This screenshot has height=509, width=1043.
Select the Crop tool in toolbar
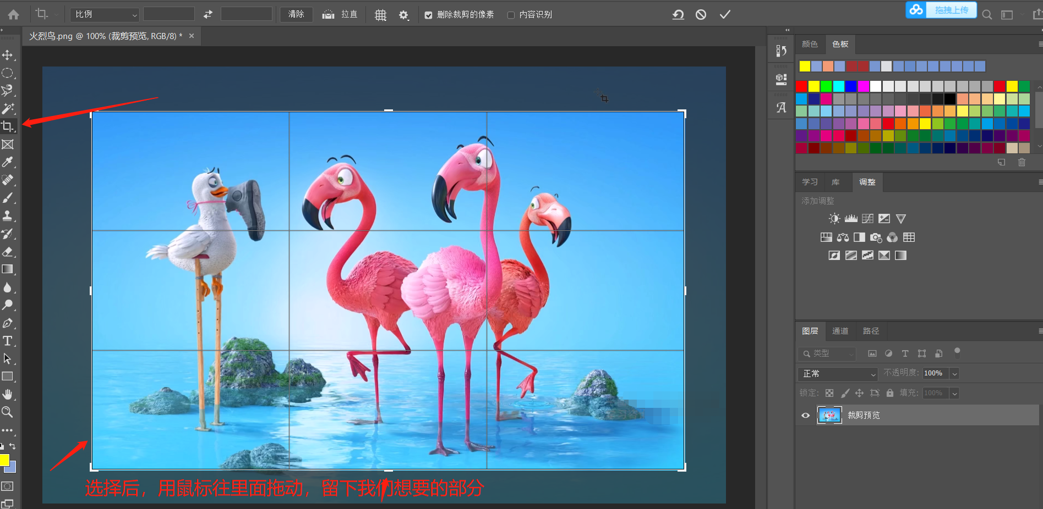point(8,126)
